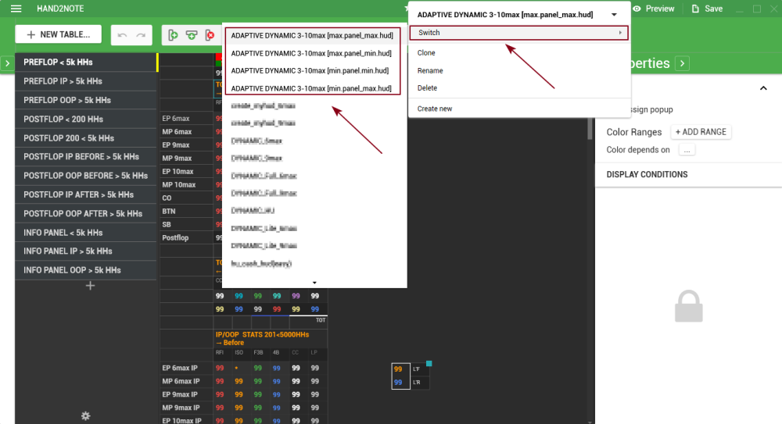Click the redo arrow icon
This screenshot has width=782, height=424.
[x=141, y=35]
